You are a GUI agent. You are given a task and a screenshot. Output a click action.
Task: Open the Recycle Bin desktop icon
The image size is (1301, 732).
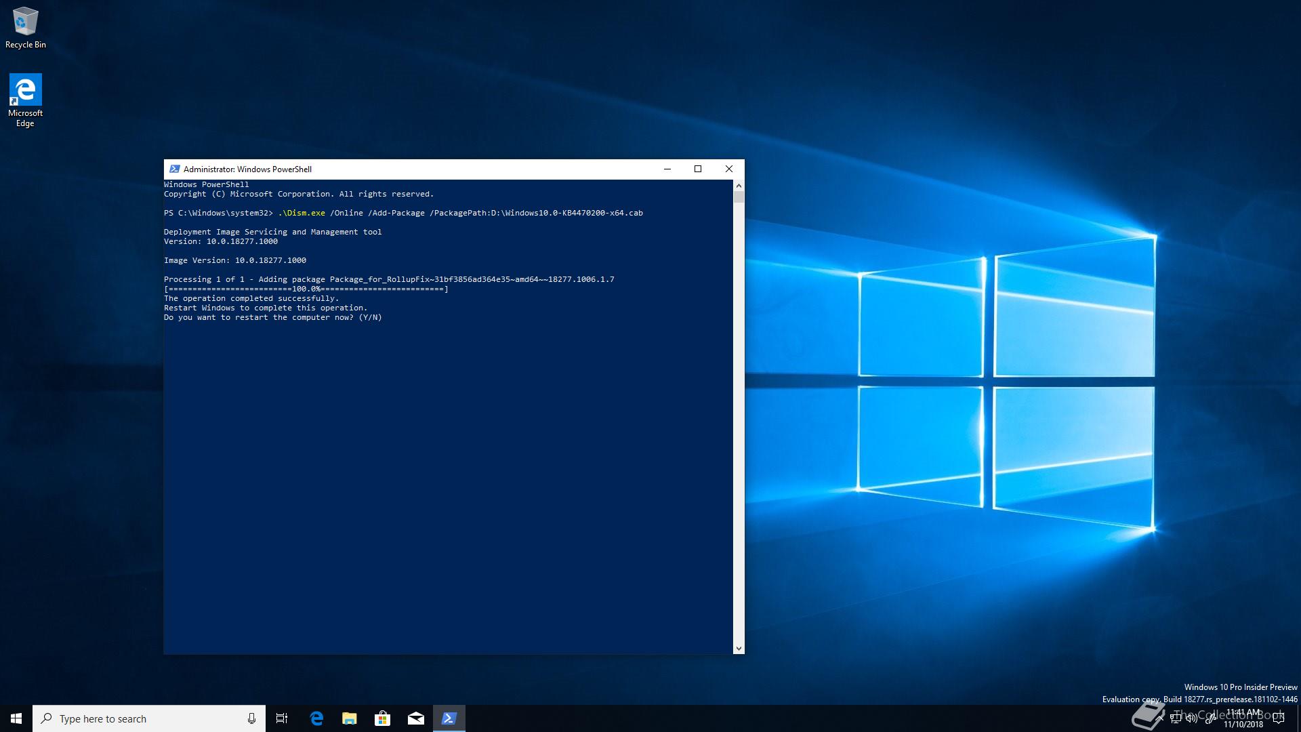click(26, 28)
